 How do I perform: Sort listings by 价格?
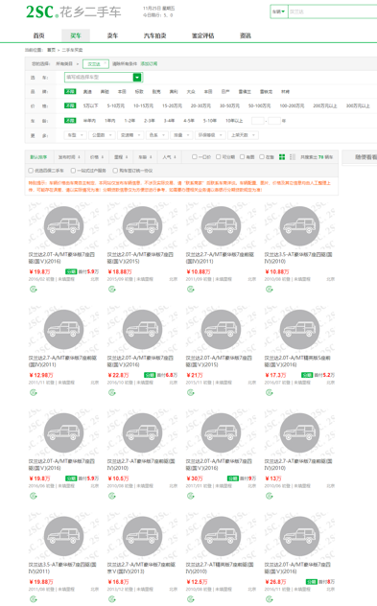[x=97, y=157]
